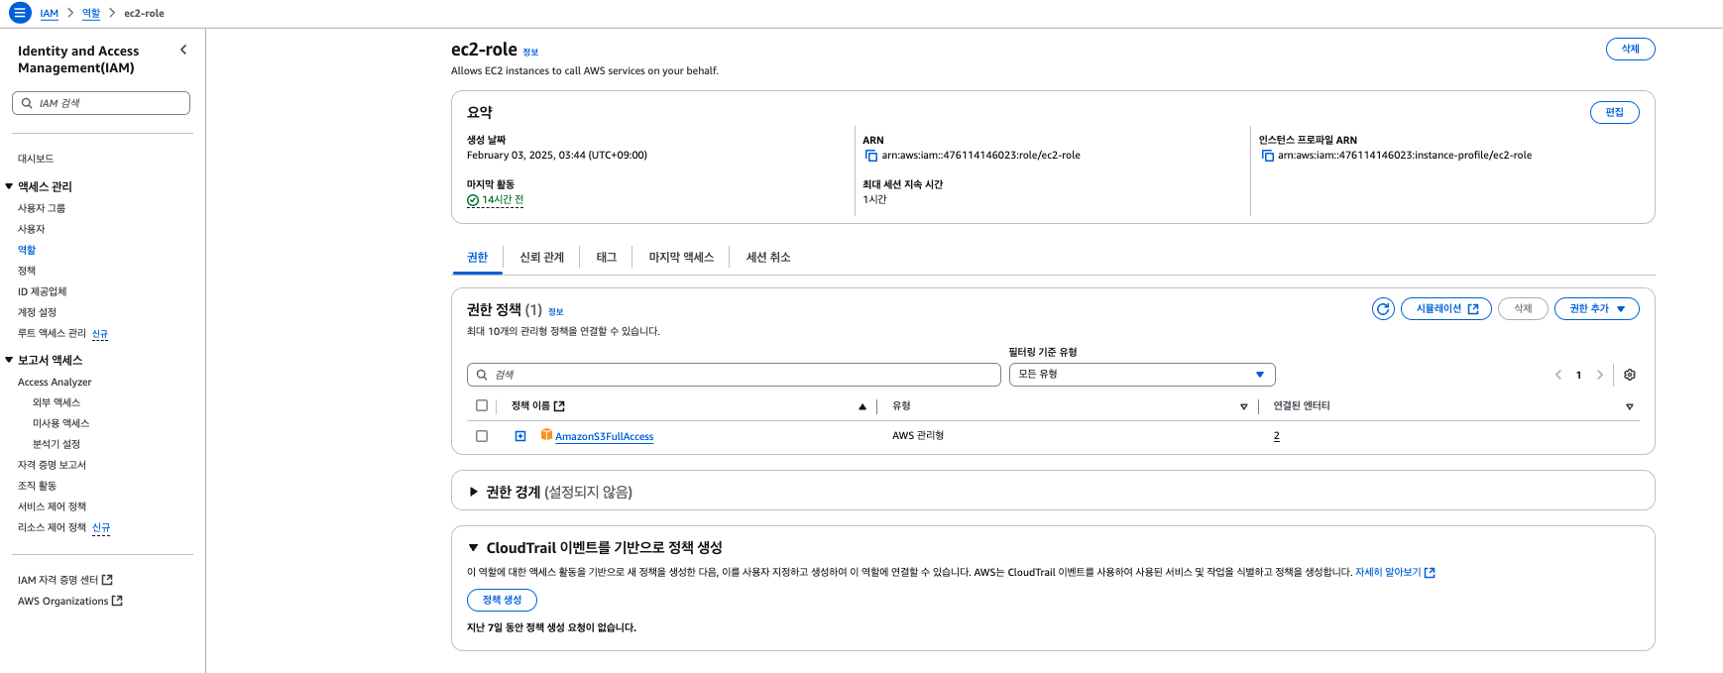The image size is (1723, 673).
Task: Click external link icon beside 정책 이름 header
Action: pos(559,406)
